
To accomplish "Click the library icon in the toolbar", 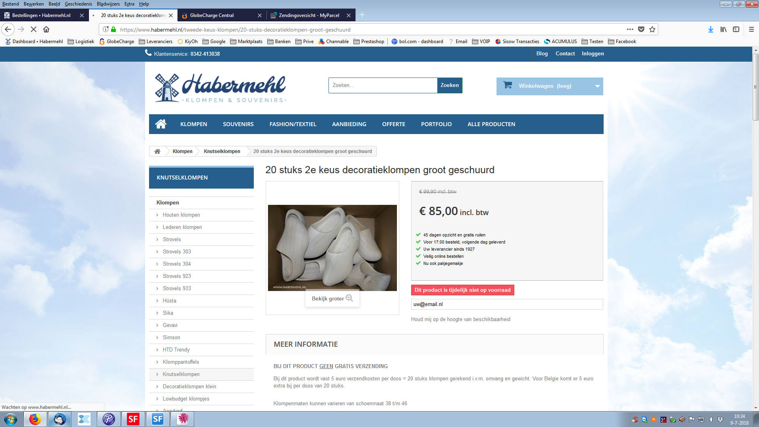I will coord(723,29).
